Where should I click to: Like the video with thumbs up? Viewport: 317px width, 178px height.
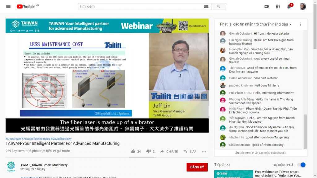pyautogui.click(x=133, y=151)
